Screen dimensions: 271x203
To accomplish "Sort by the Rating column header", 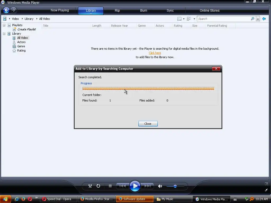I will [x=182, y=26].
